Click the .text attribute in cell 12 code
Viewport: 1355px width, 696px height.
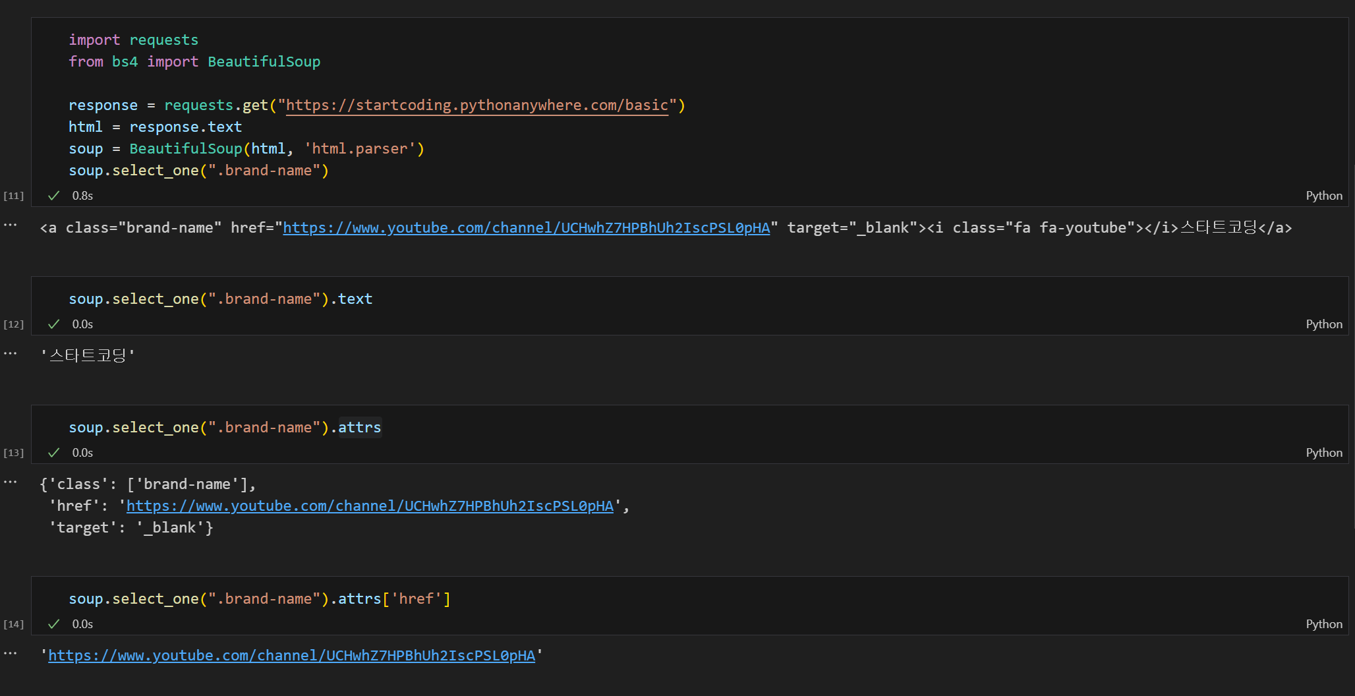tap(355, 299)
